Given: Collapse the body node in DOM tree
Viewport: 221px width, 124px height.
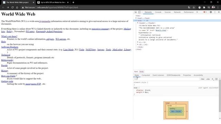Looking at the screenshot, I should click(x=136, y=21).
